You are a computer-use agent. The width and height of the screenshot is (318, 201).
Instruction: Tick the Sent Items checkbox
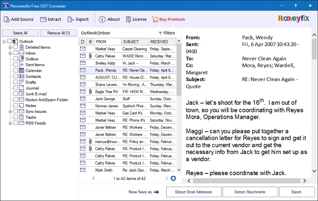tap(16, 64)
